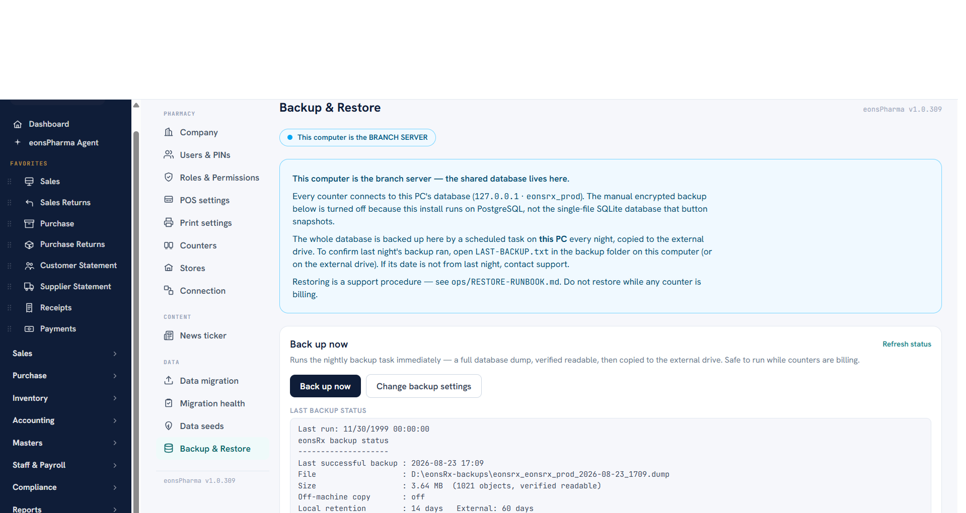
Task: Click the Purchase box icon in favorites
Action: tap(29, 224)
